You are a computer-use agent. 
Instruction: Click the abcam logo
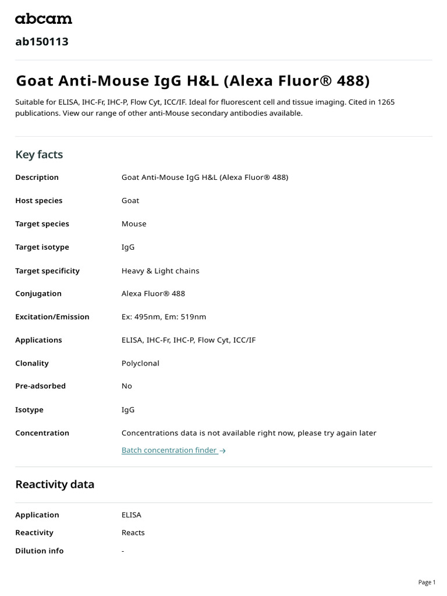point(44,19)
